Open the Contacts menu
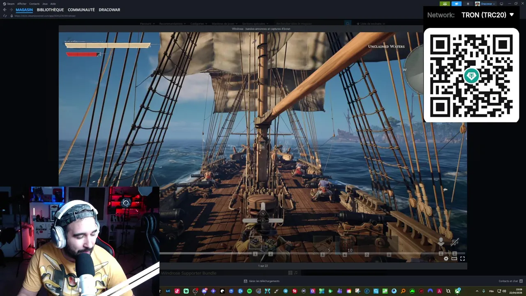The width and height of the screenshot is (526, 296). tap(34, 4)
